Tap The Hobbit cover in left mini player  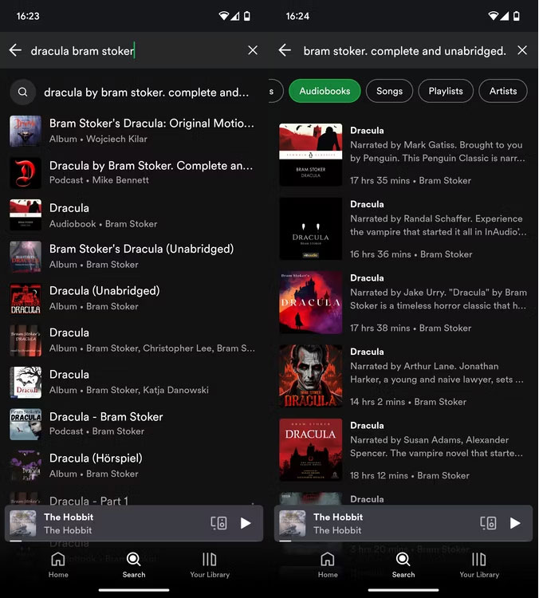click(x=23, y=523)
